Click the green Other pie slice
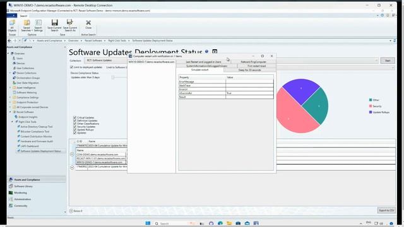The height and width of the screenshot is (227, 404). (317, 106)
